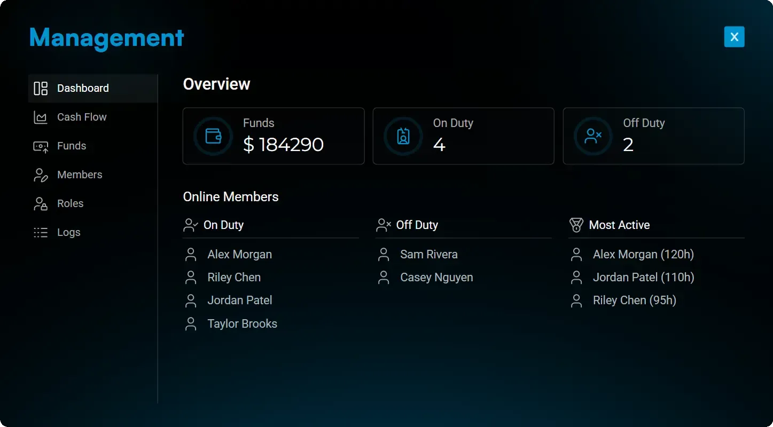The image size is (773, 427).
Task: Click the Roles person-lock icon
Action: (x=41, y=204)
